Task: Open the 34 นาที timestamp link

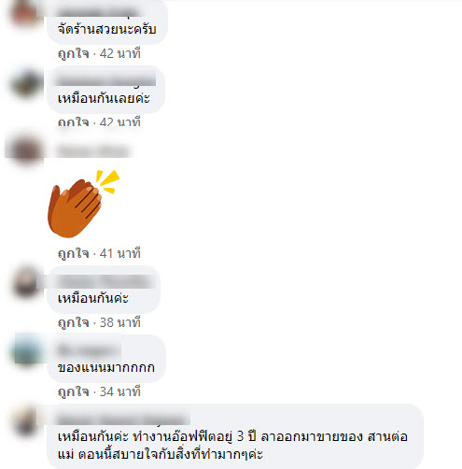Action: (x=120, y=391)
